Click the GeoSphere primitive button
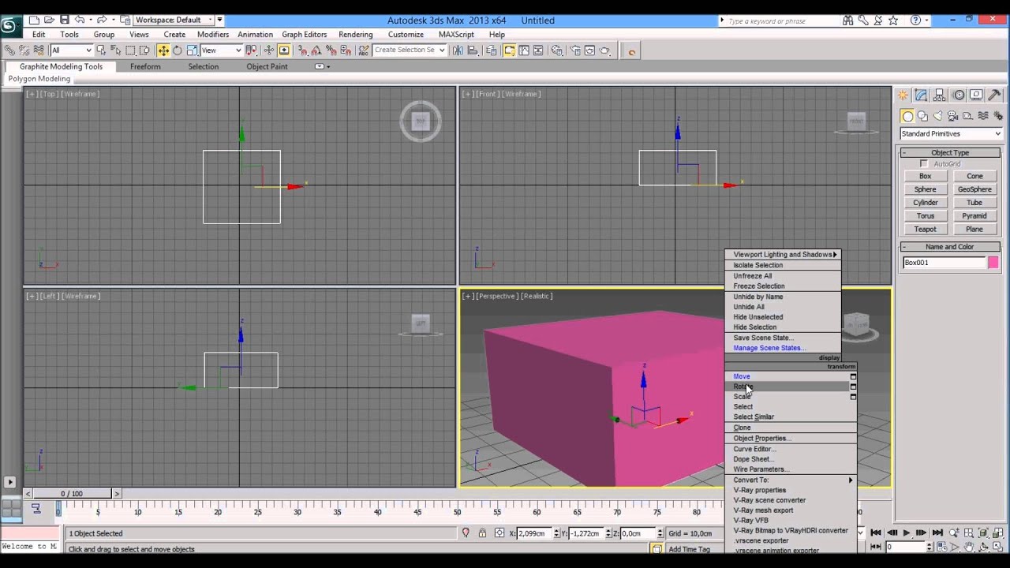The width and height of the screenshot is (1010, 568). [x=974, y=189]
